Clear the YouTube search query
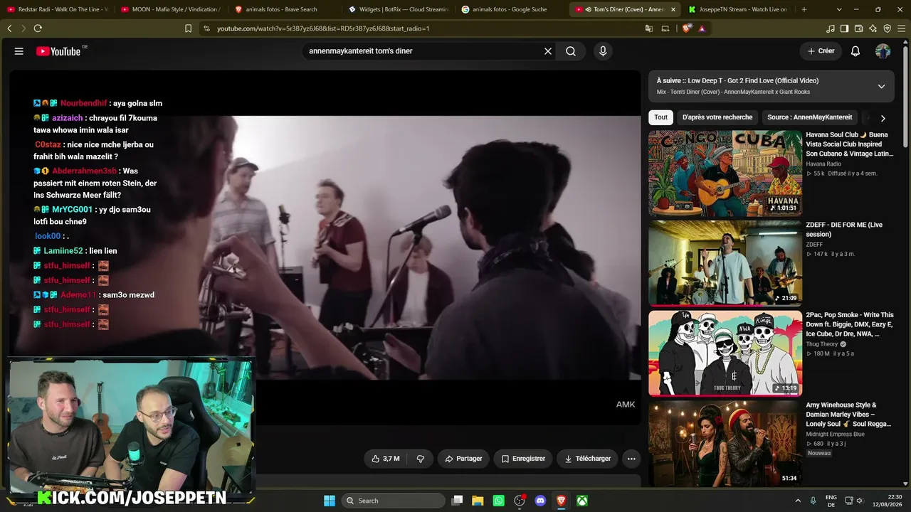 point(548,51)
